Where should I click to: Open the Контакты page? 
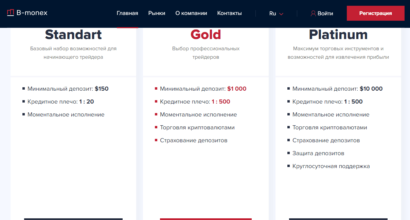coord(229,13)
